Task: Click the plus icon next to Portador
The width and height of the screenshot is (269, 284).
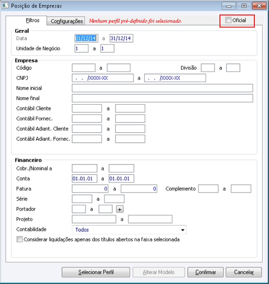Action: [119, 209]
